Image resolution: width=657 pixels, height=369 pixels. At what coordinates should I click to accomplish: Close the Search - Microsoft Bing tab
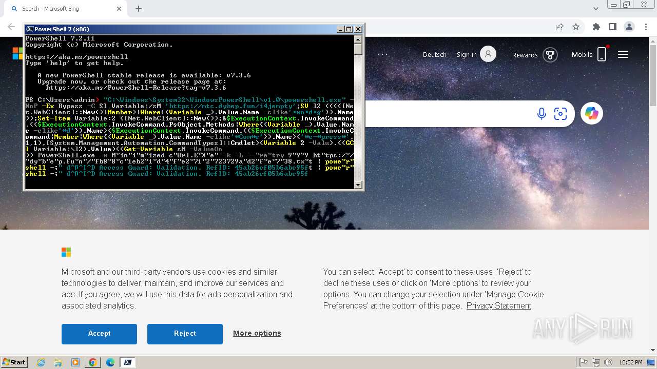point(119,9)
